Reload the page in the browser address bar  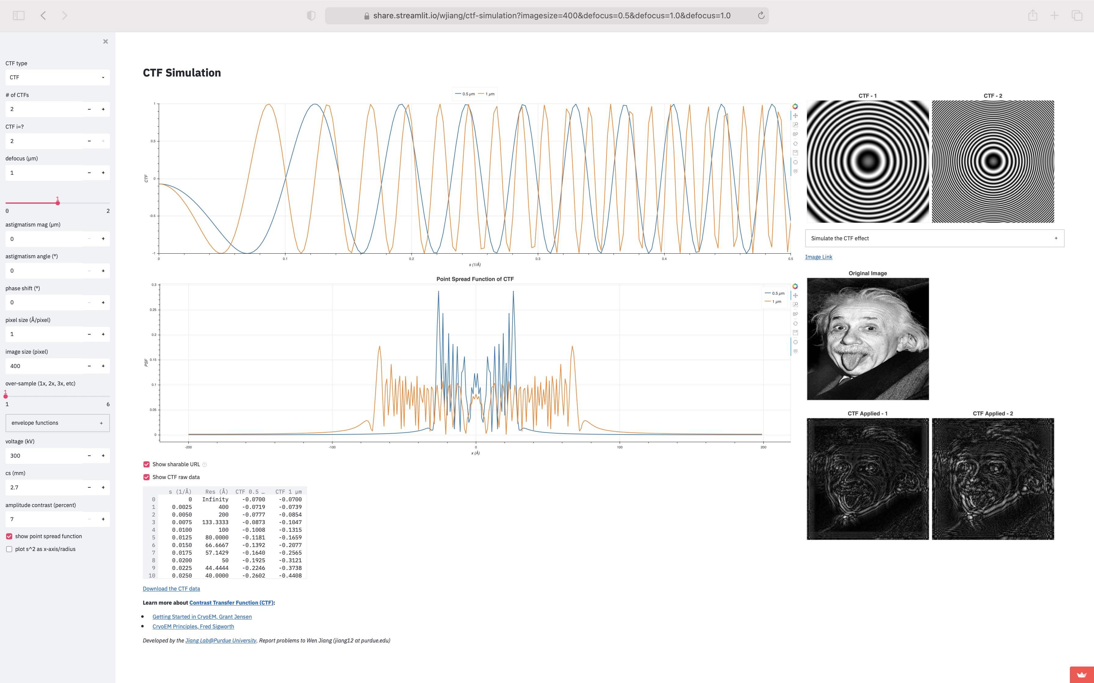761,16
